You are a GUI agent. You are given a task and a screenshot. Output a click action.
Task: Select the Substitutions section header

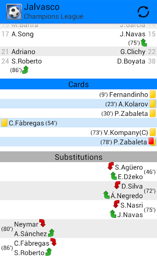click(x=78, y=157)
